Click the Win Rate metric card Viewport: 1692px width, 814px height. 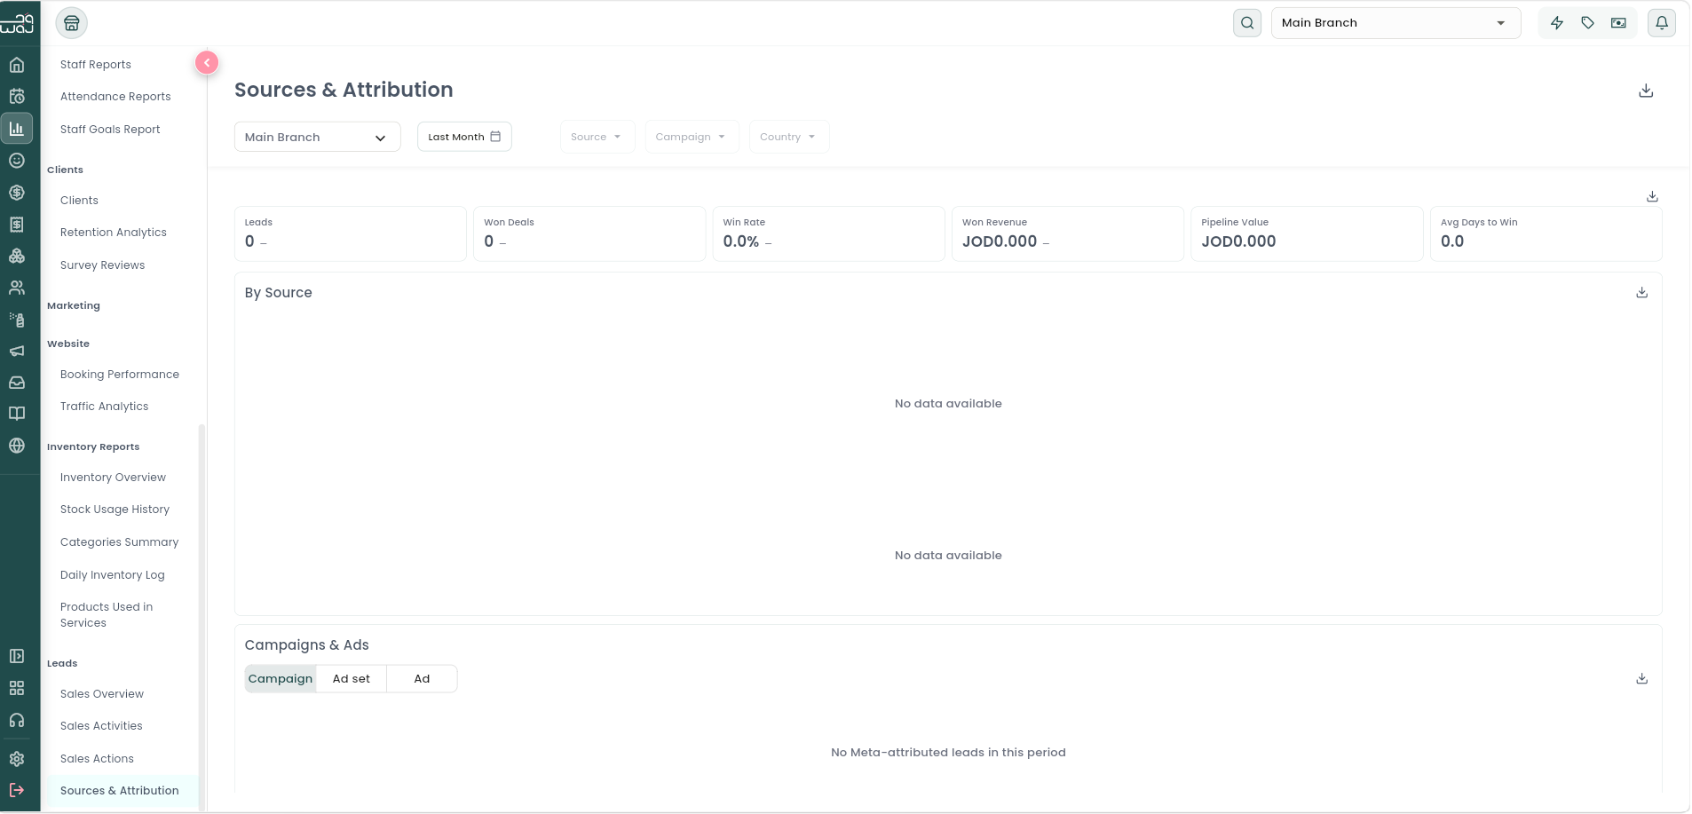(828, 234)
